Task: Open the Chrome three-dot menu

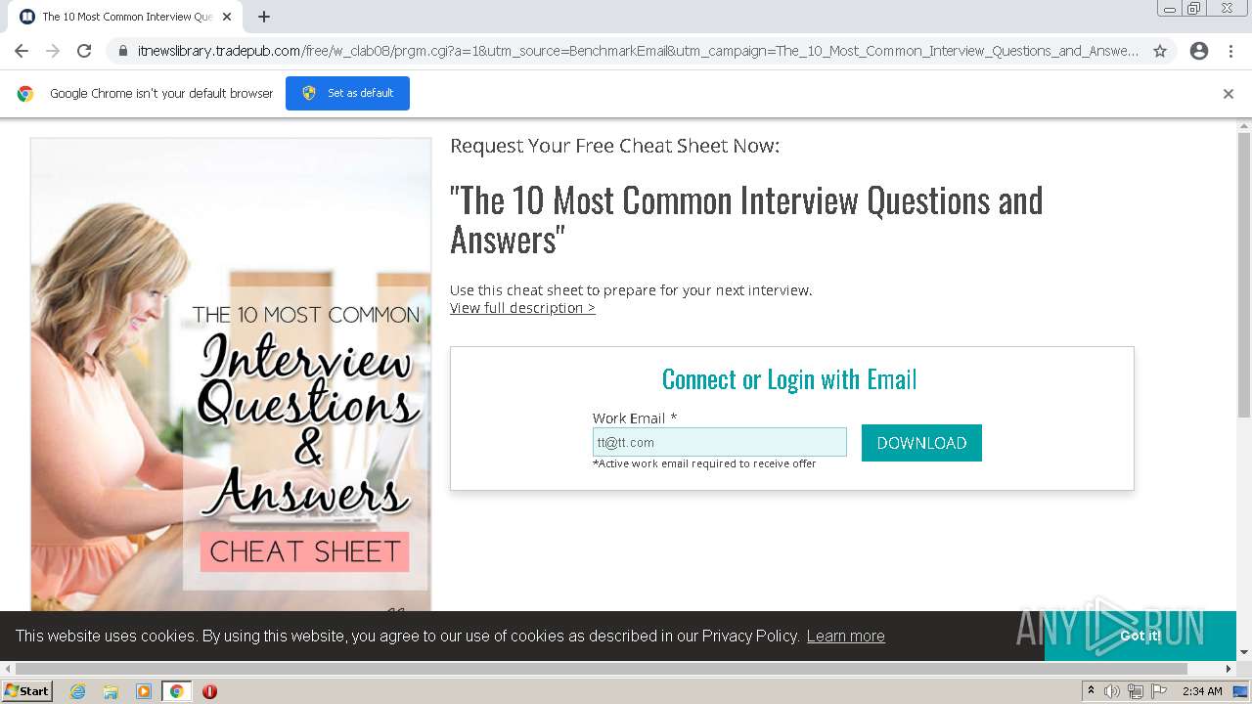Action: tap(1230, 51)
